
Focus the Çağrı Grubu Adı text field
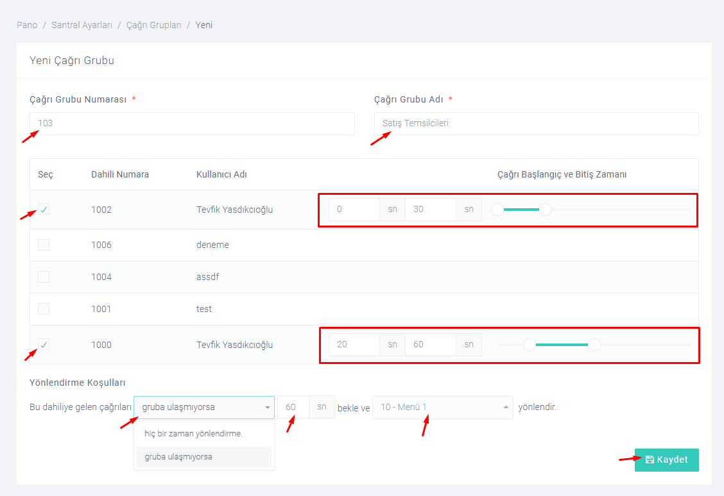point(536,124)
